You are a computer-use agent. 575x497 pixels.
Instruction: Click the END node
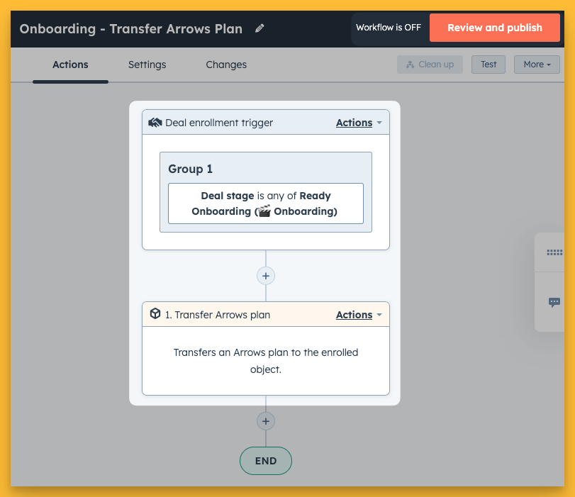pyautogui.click(x=266, y=461)
